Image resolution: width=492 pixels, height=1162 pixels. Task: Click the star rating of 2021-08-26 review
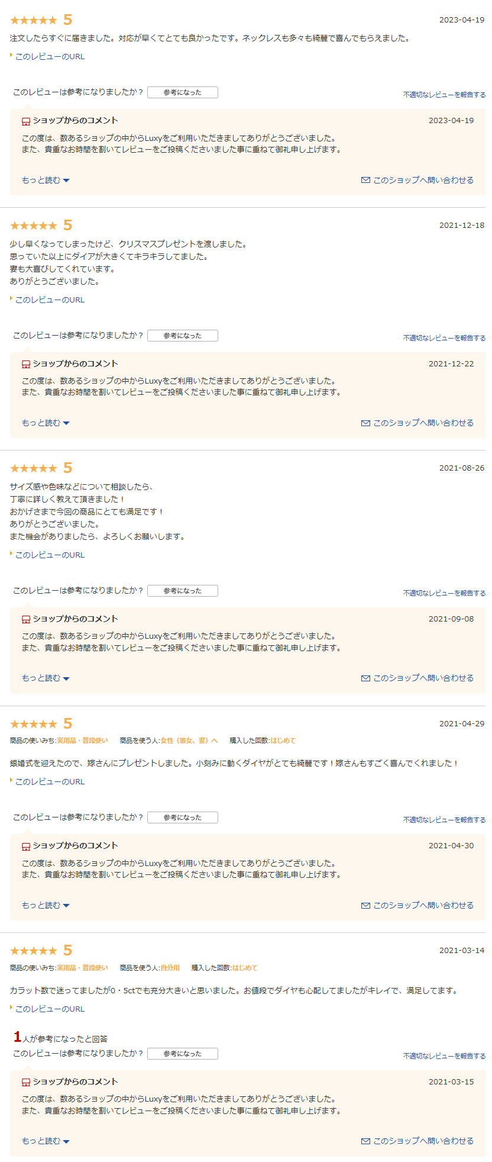click(x=34, y=468)
